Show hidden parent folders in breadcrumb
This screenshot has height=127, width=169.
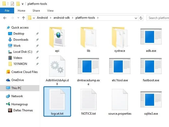coord(34,18)
